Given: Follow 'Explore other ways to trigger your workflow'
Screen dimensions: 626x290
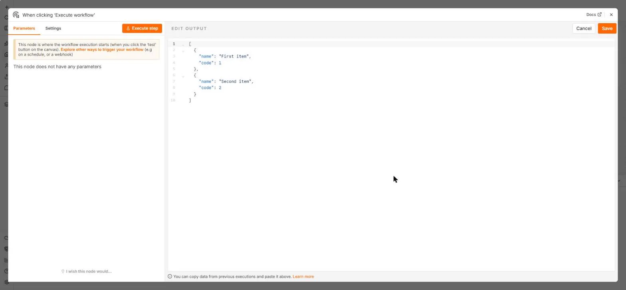Looking at the screenshot, I should (x=102, y=50).
